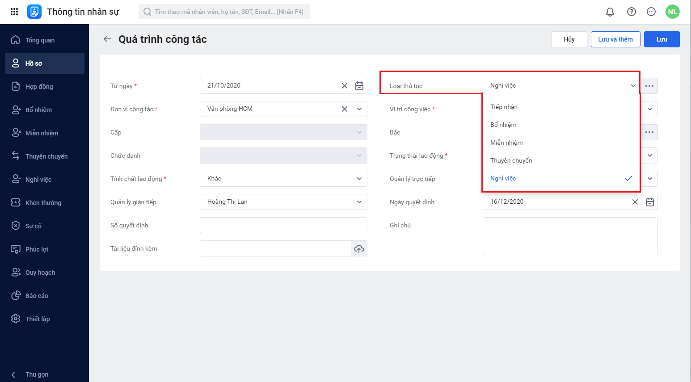Image resolution: width=691 pixels, height=382 pixels.
Task: Open the calendar picker for Ngày quyết định
Action: pyautogui.click(x=650, y=202)
